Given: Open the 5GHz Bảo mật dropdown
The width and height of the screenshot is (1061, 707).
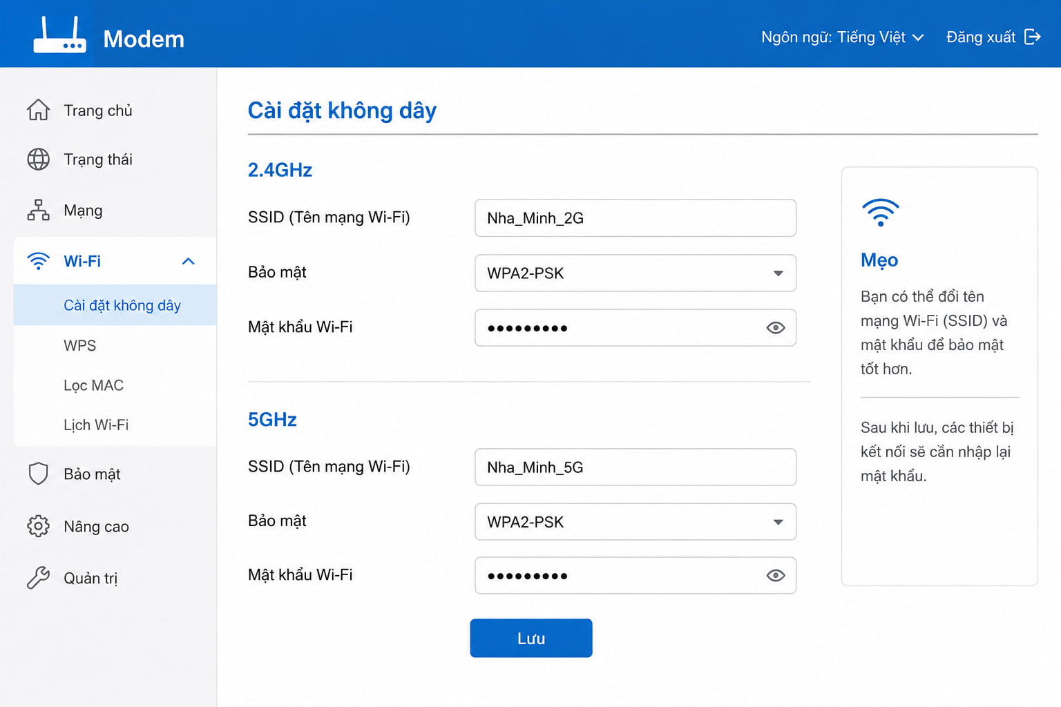Looking at the screenshot, I should pyautogui.click(x=635, y=522).
